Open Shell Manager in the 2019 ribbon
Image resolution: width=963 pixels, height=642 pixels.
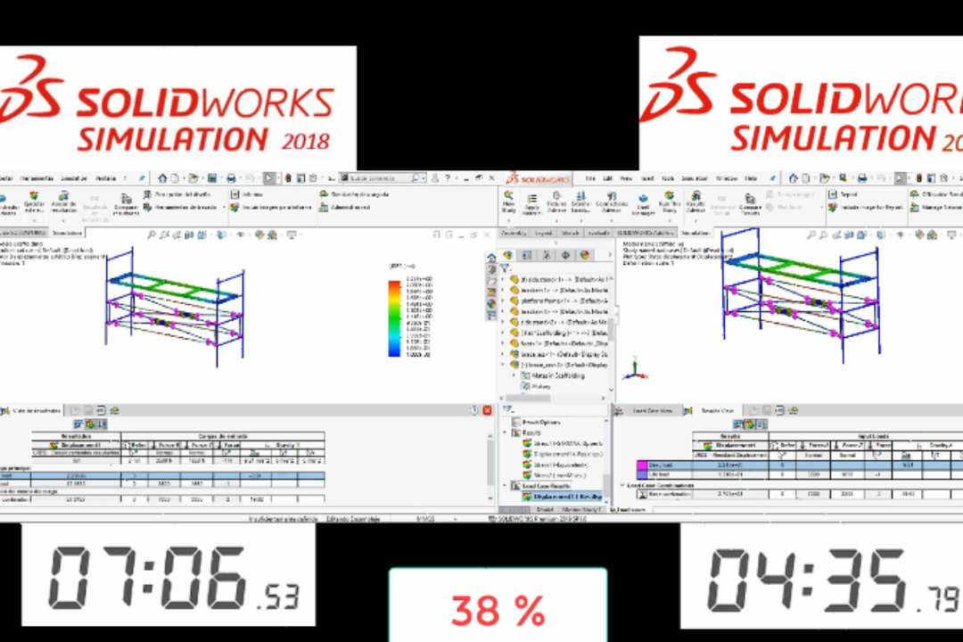click(643, 205)
